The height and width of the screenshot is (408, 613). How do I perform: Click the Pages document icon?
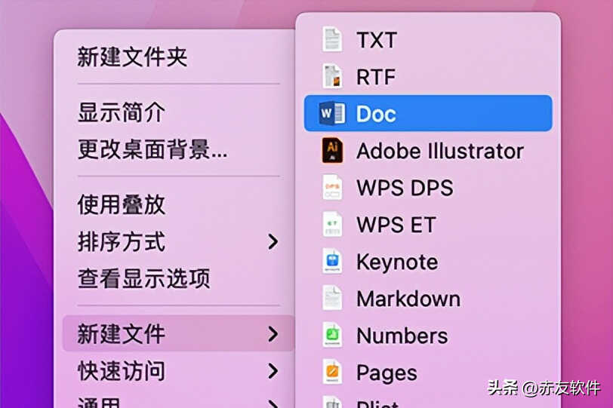331,373
